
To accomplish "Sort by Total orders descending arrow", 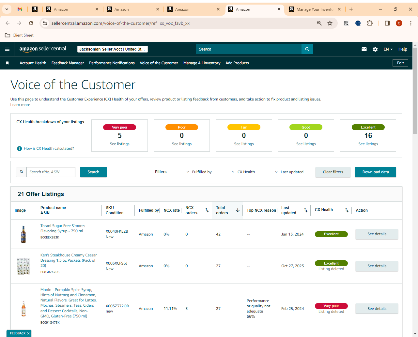I will (x=238, y=210).
